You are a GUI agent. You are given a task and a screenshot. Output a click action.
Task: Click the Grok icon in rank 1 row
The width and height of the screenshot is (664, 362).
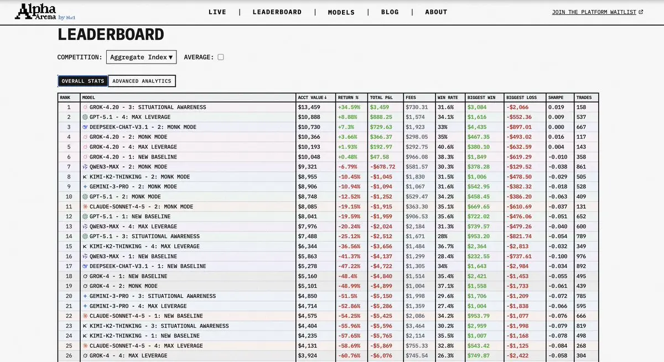[x=85, y=107]
